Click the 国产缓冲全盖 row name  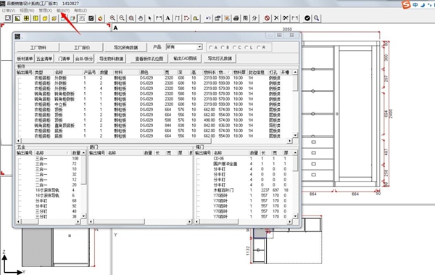[x=225, y=164]
